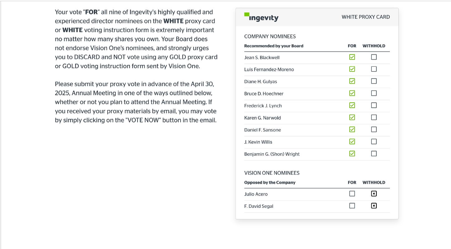Select the COMPANY NOMINEES section heading
The height and width of the screenshot is (249, 451).
270,37
